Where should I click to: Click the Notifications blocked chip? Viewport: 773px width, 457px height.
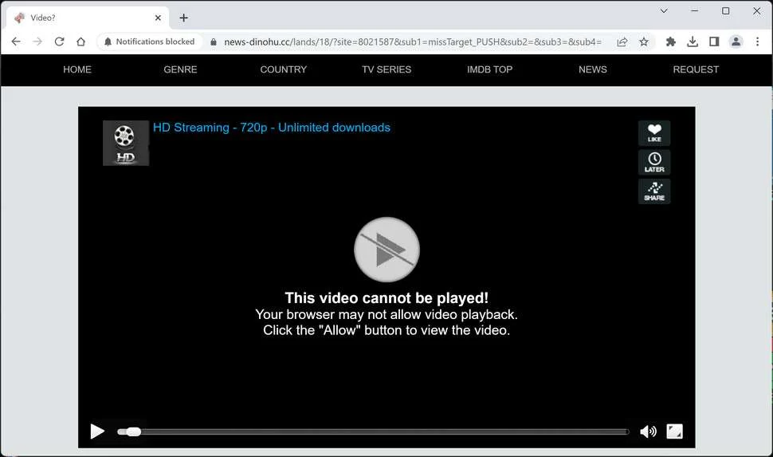tap(149, 41)
